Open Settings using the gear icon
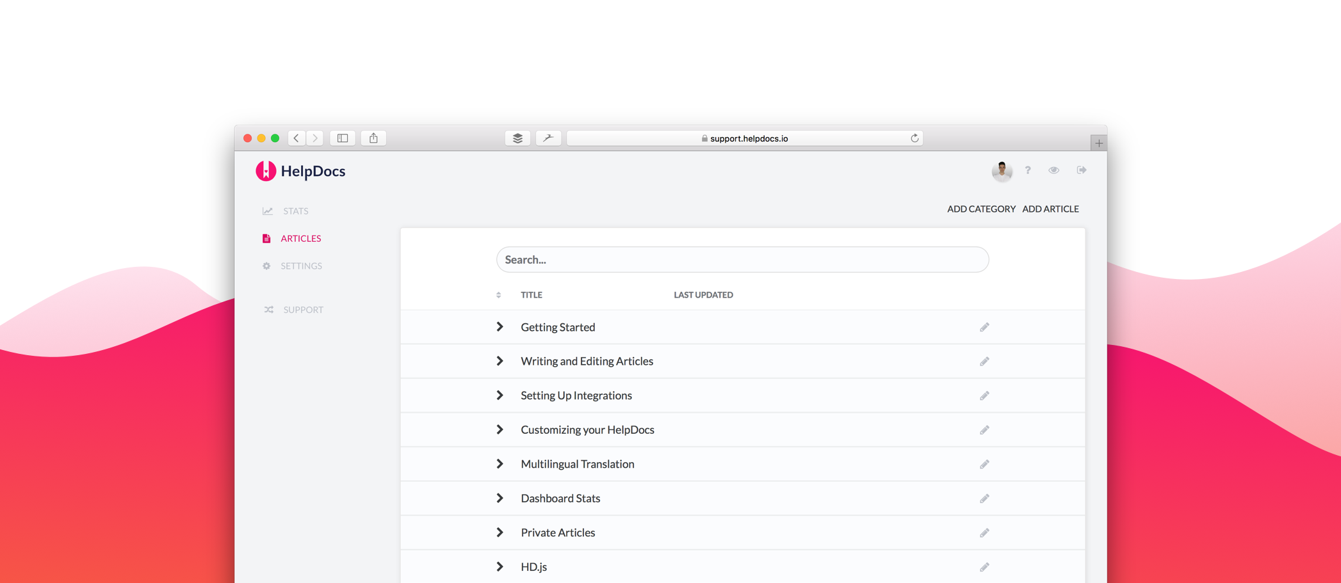This screenshot has height=583, width=1341. point(266,266)
